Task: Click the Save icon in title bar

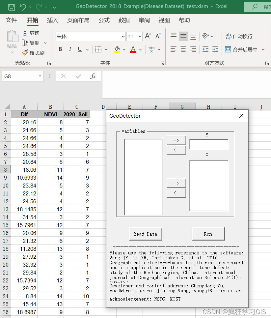Action: click(x=11, y=7)
